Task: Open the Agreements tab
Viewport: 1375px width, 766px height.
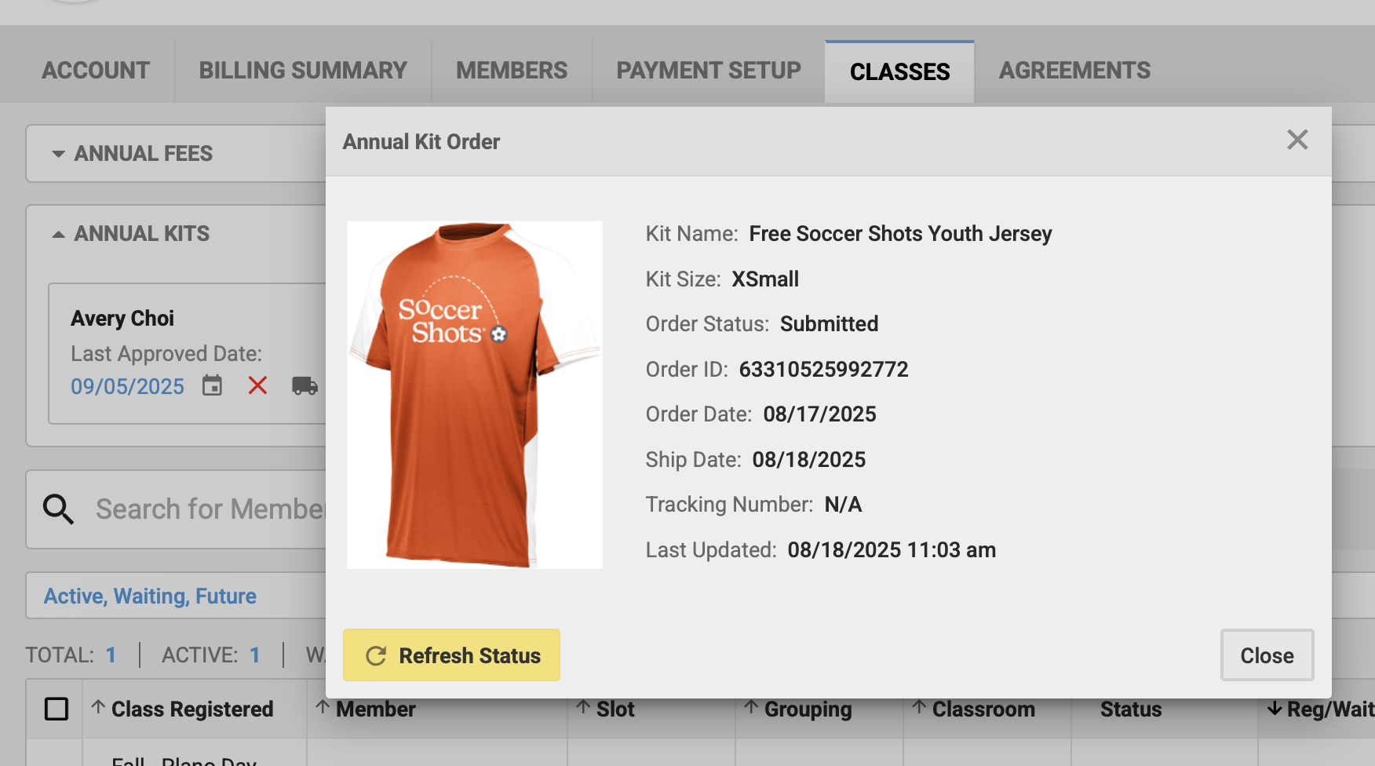Action: [x=1074, y=71]
